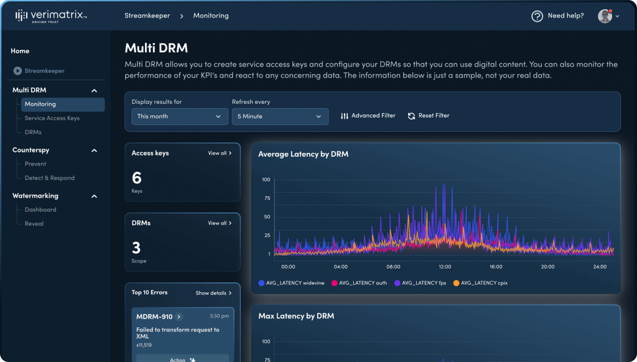Click Monitoring breadcrumb
637x362 pixels.
[211, 16]
